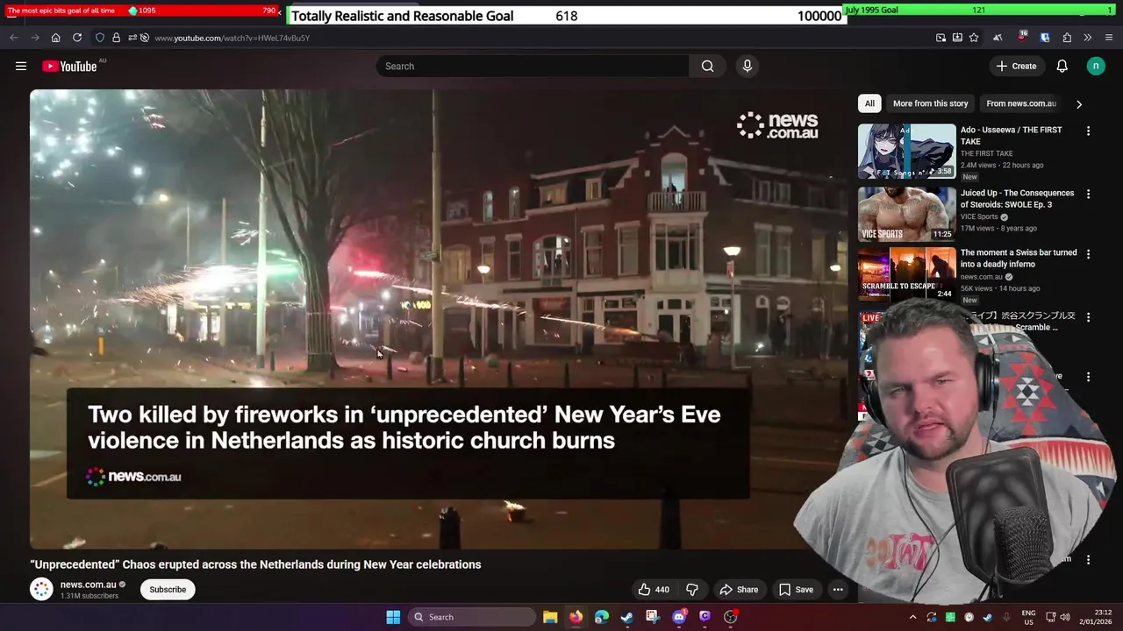The image size is (1123, 631).
Task: Show site security padlock info
Action: coord(116,38)
